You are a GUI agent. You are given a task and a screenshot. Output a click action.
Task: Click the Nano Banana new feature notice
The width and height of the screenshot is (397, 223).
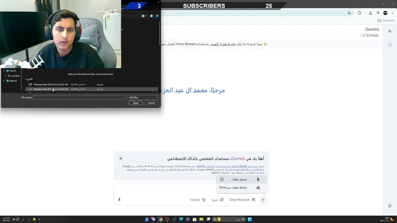pyautogui.click(x=214, y=44)
